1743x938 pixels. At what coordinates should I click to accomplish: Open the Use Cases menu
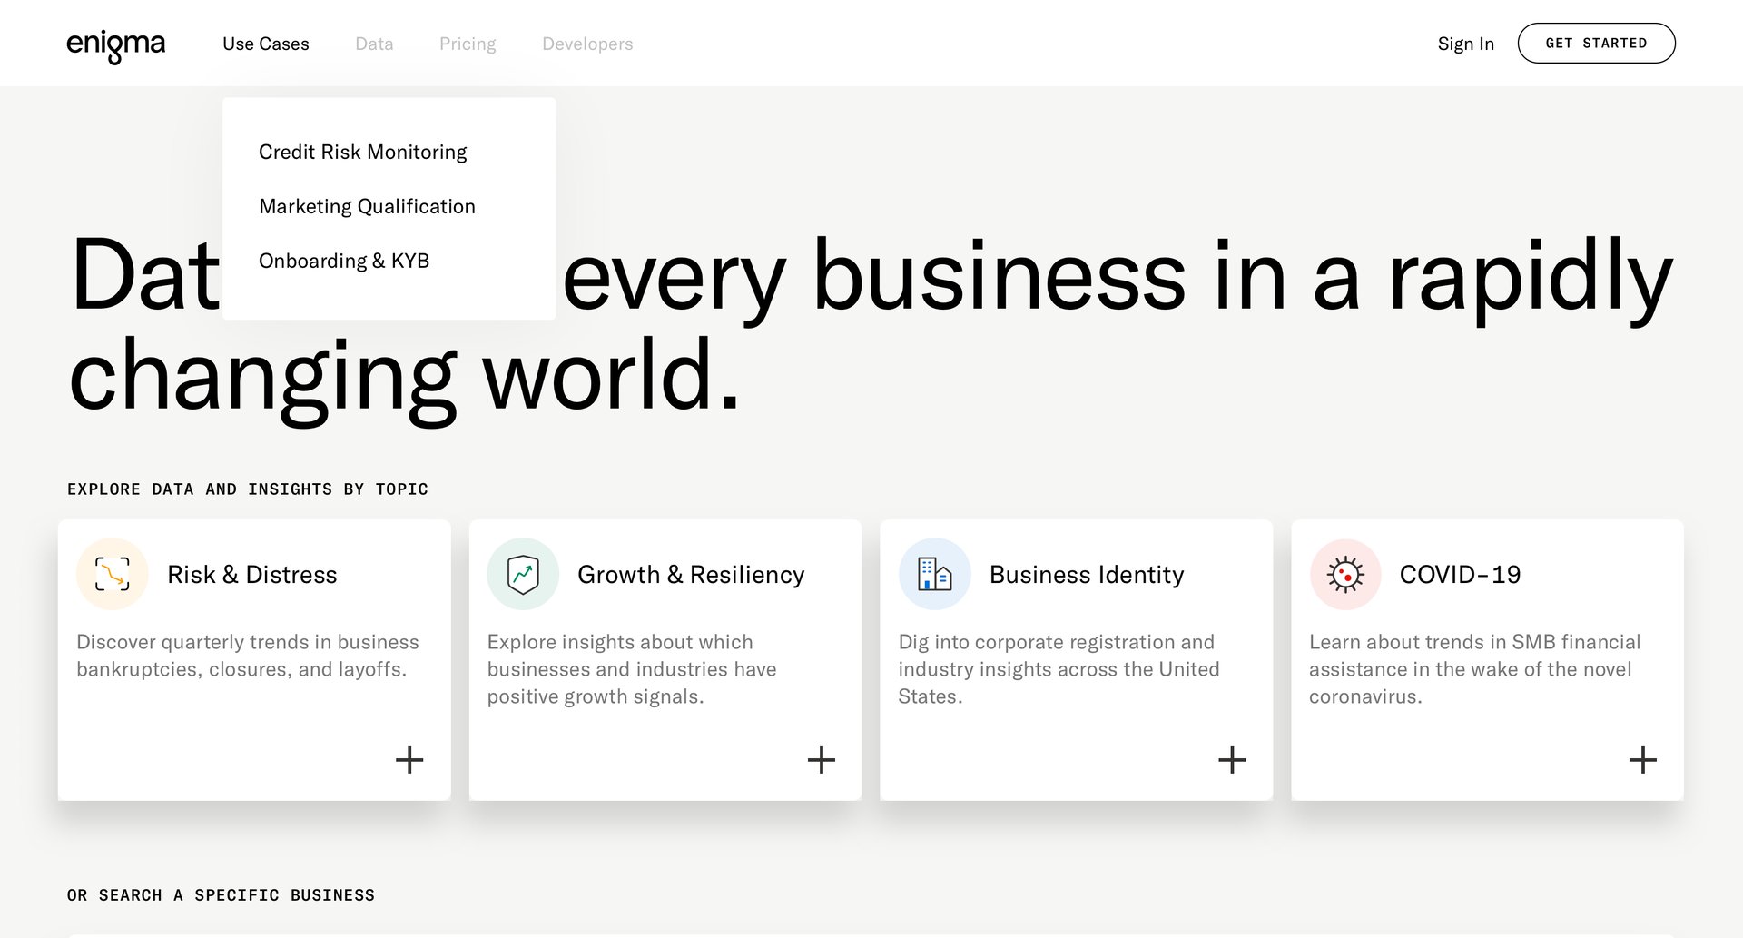tap(266, 43)
